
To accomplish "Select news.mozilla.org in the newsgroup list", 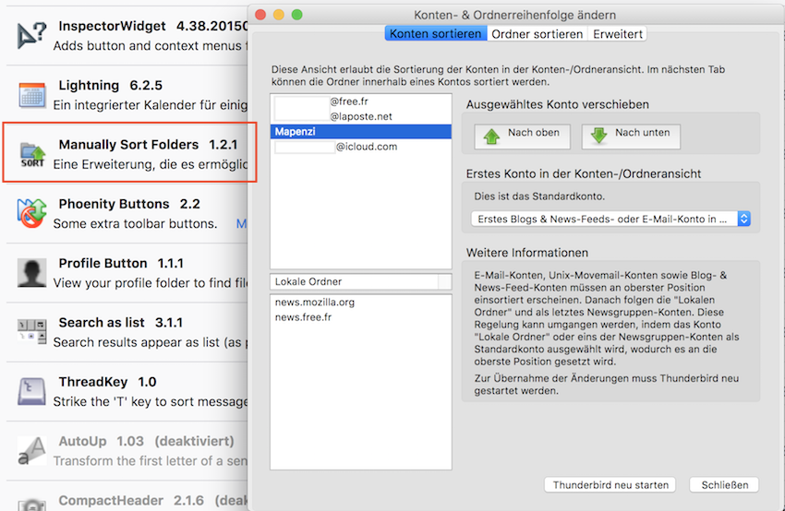I will (360, 302).
